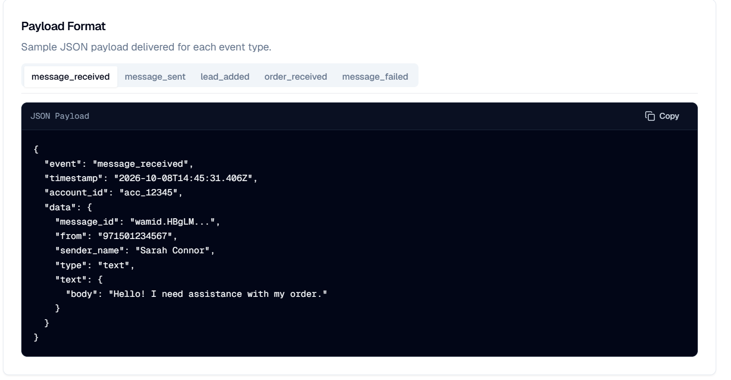
Task: Click the copy icon in JSON Payload header
Action: coord(650,116)
